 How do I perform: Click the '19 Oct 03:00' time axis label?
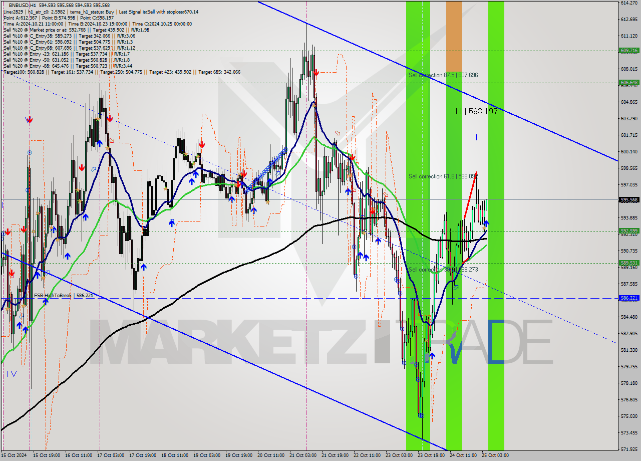coord(206,455)
